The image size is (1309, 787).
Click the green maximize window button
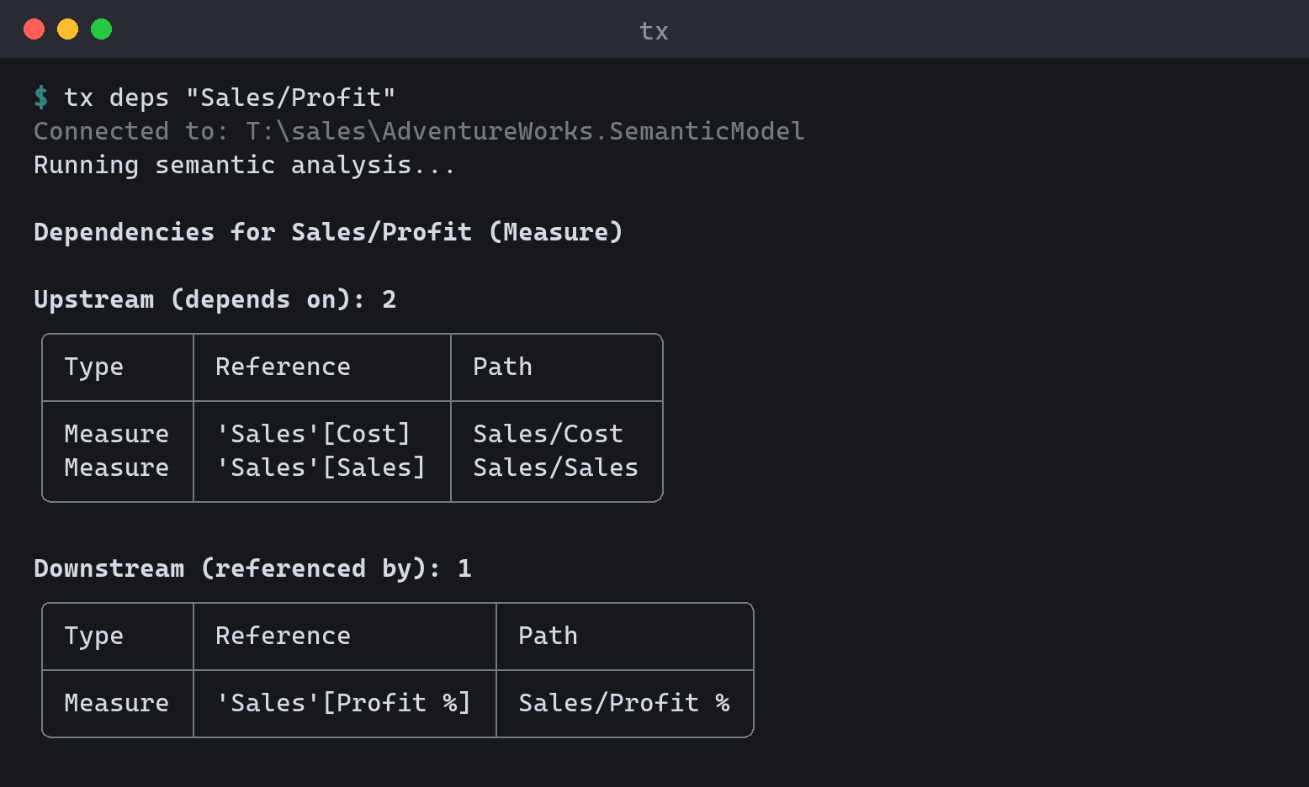[101, 29]
